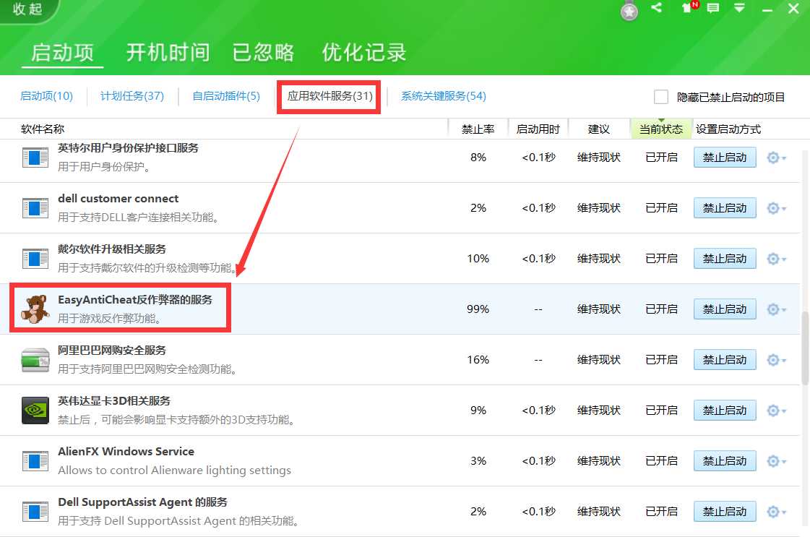Disable startup of EasyAntiCheat service

[724, 309]
